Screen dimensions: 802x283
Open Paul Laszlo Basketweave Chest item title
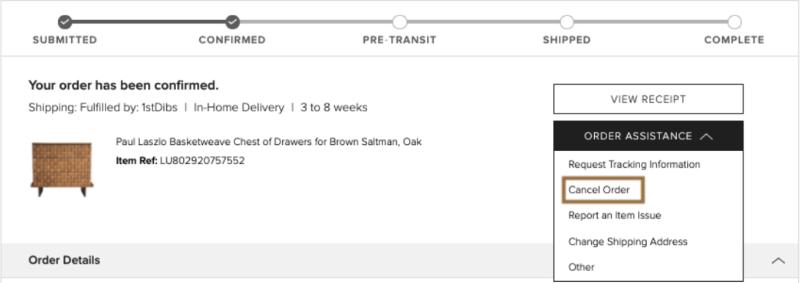(268, 141)
